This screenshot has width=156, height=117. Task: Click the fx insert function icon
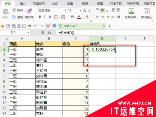[x=49, y=33]
